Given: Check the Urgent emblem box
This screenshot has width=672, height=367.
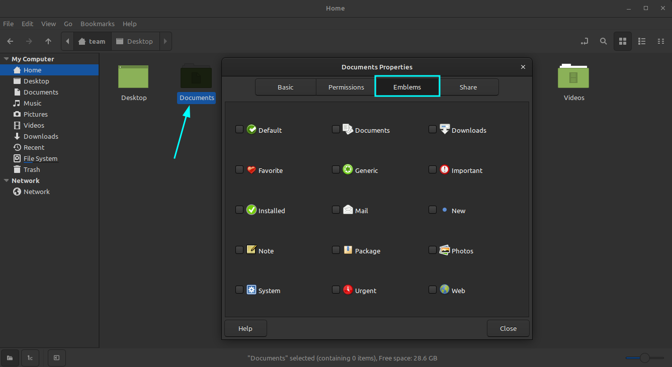Looking at the screenshot, I should [335, 290].
